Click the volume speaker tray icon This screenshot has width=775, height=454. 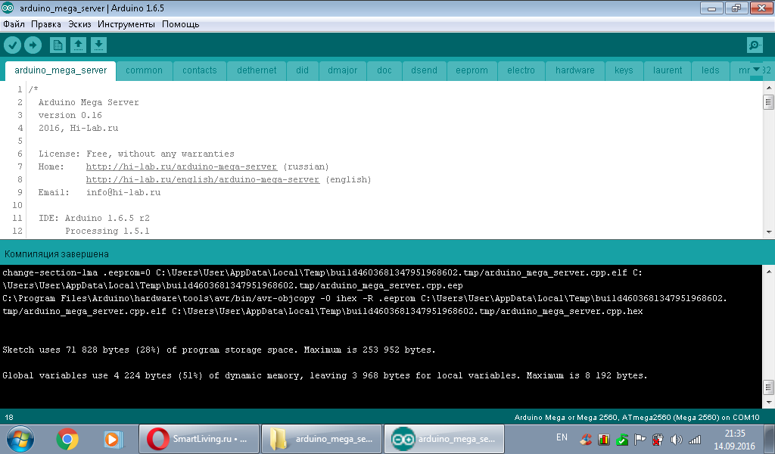(x=676, y=439)
